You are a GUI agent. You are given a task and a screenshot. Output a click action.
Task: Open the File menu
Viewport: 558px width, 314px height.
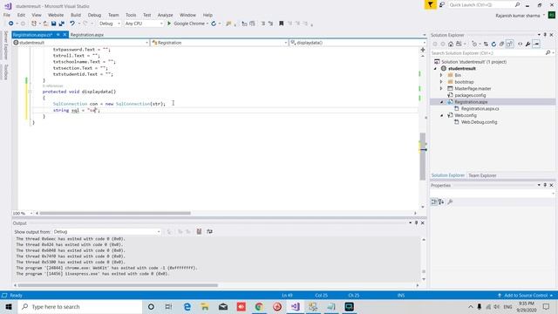(x=7, y=15)
